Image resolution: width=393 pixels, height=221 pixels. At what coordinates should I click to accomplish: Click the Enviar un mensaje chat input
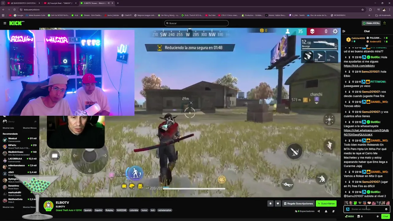point(367,209)
